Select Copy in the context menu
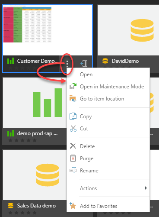 tap(108, 117)
